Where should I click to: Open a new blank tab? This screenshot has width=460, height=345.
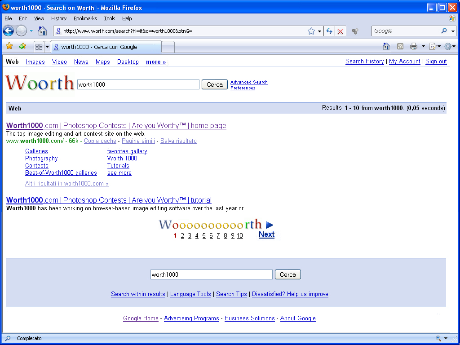click(x=168, y=47)
